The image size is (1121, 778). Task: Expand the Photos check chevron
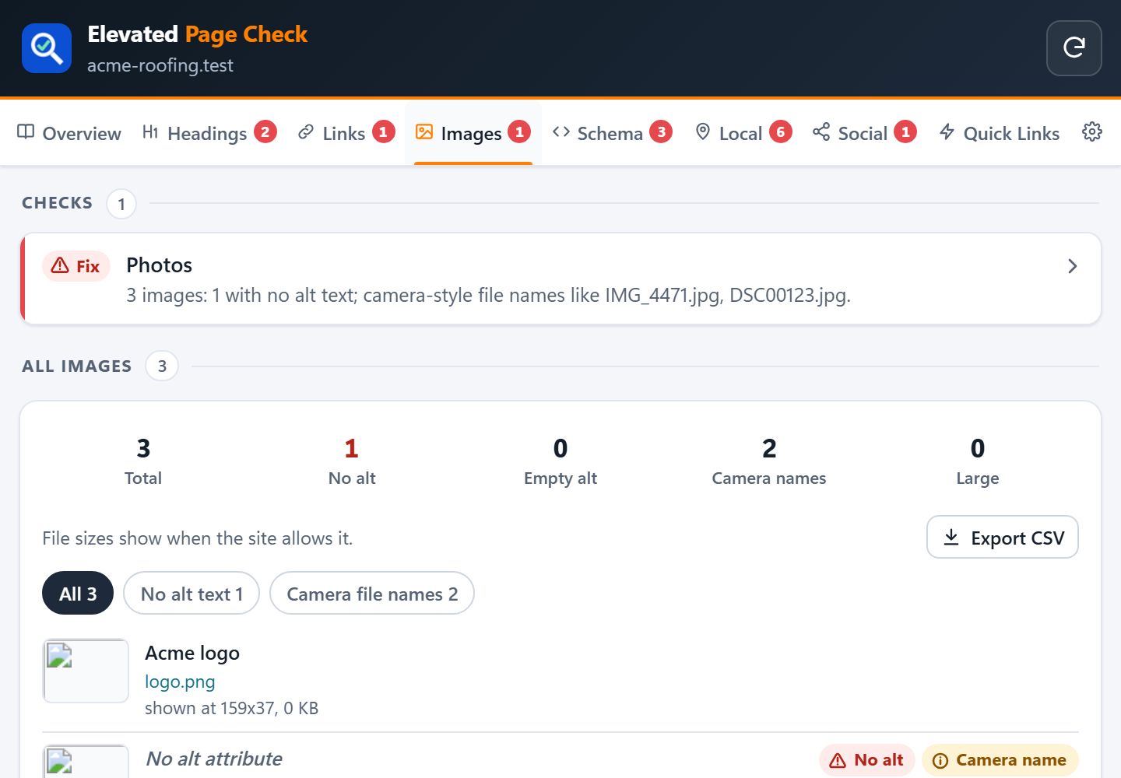click(x=1072, y=266)
